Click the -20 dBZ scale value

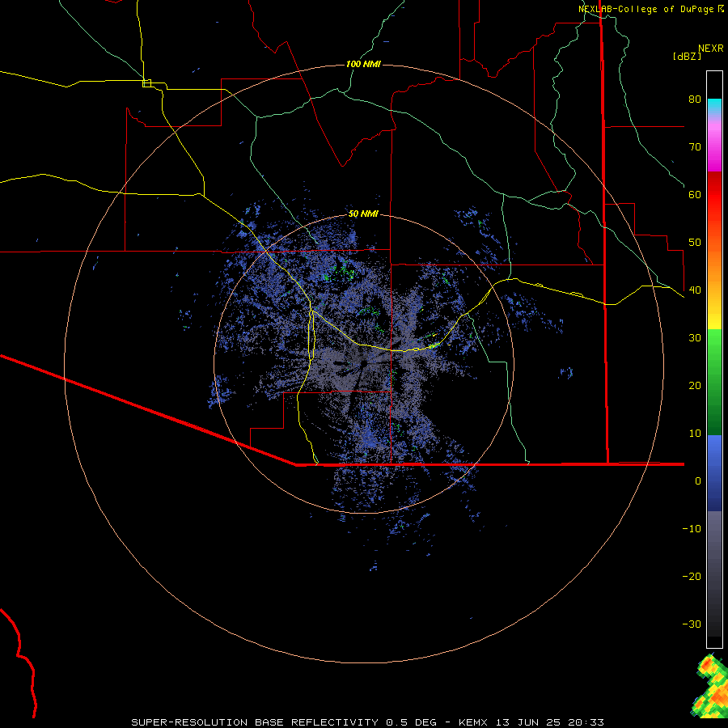pyautogui.click(x=692, y=576)
